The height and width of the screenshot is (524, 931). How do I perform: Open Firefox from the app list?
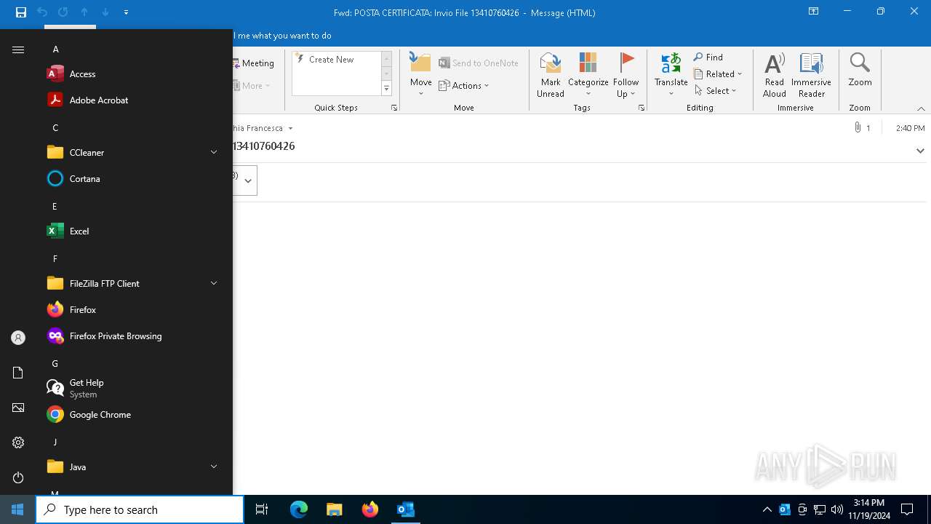135,309
